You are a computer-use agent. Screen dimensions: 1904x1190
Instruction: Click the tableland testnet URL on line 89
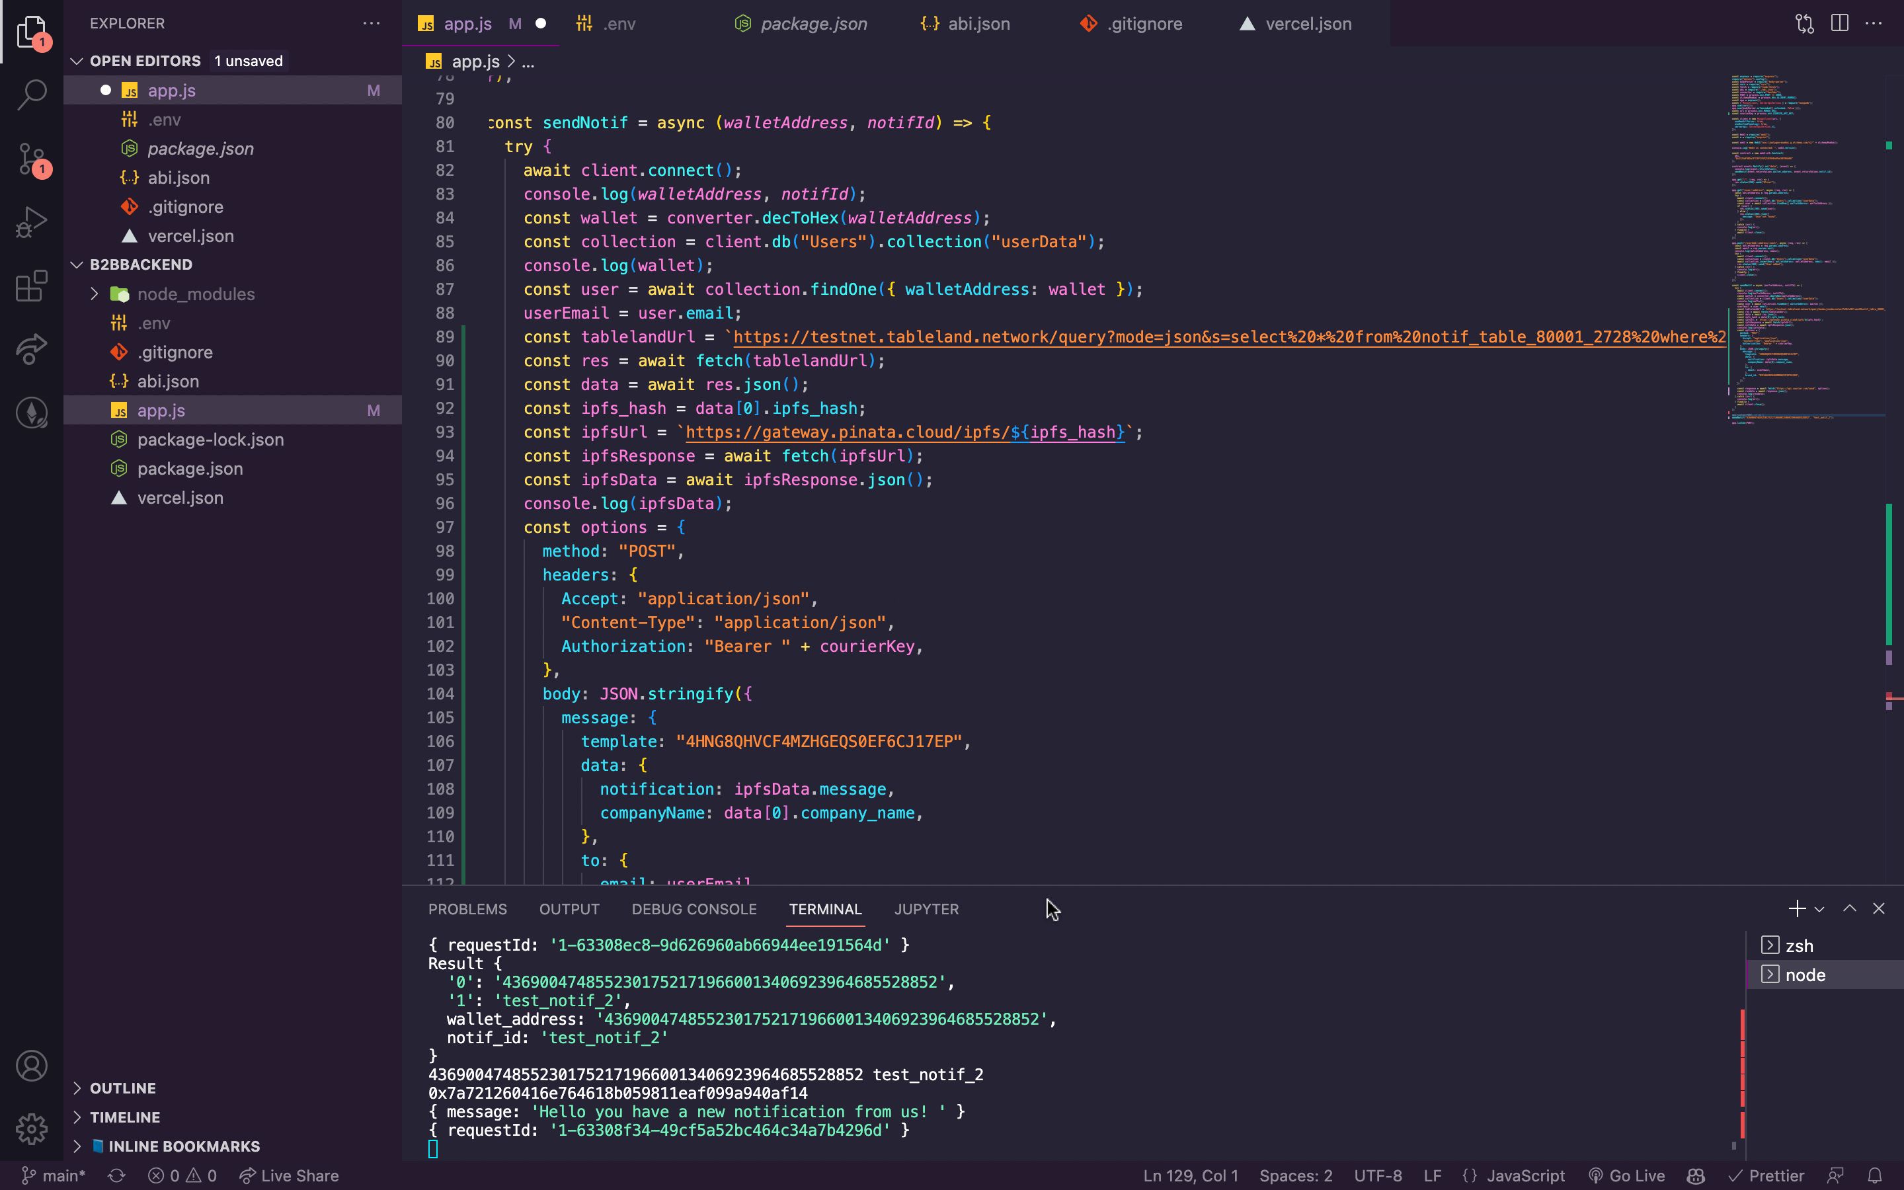(1229, 337)
